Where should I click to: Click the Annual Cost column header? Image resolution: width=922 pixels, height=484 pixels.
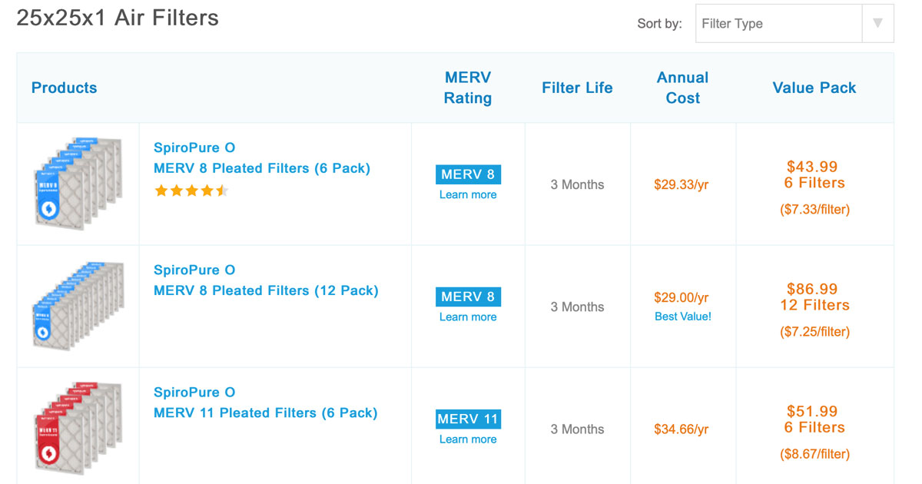point(682,88)
